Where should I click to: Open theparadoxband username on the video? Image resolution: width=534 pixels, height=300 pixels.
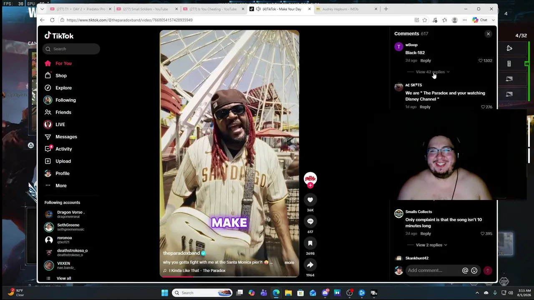(x=181, y=253)
